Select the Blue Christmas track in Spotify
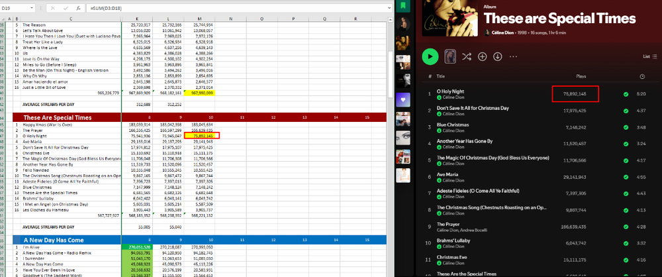Viewport: 662px width, 277px height. click(453, 125)
